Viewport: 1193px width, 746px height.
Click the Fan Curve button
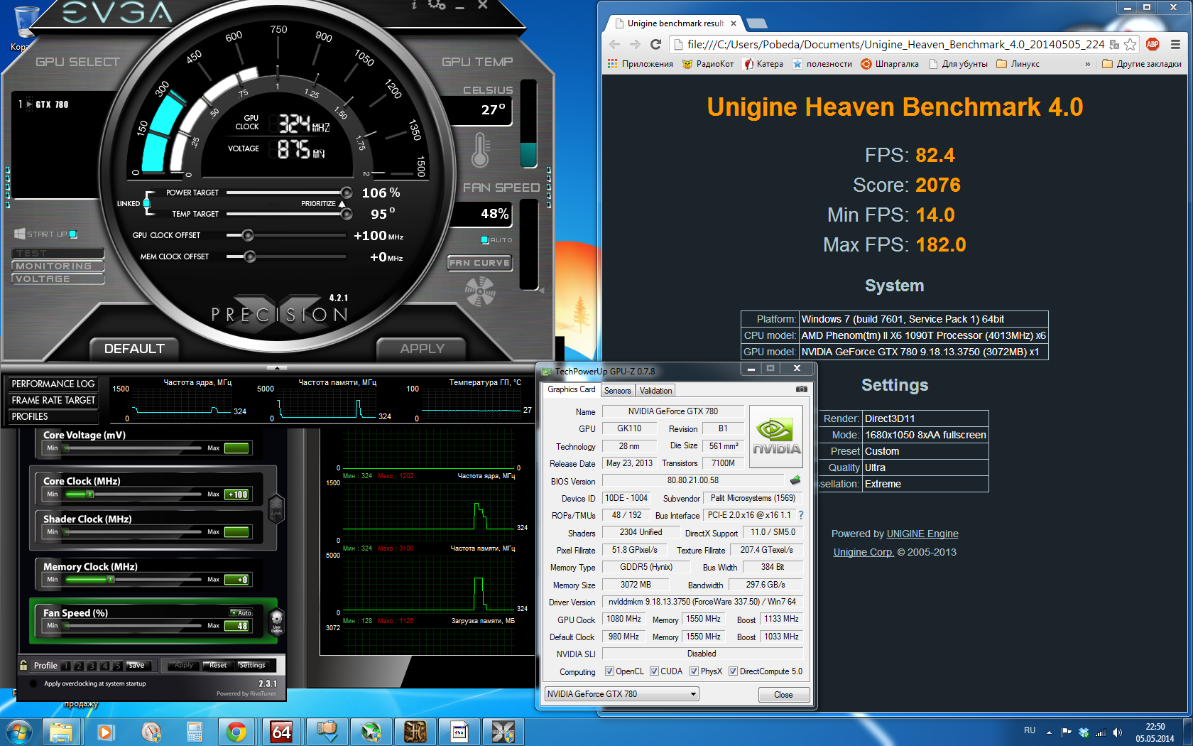point(479,263)
